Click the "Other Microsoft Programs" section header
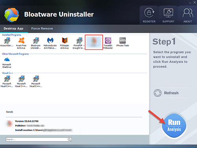This screenshot has width=197, height=148. [x=15, y=54]
